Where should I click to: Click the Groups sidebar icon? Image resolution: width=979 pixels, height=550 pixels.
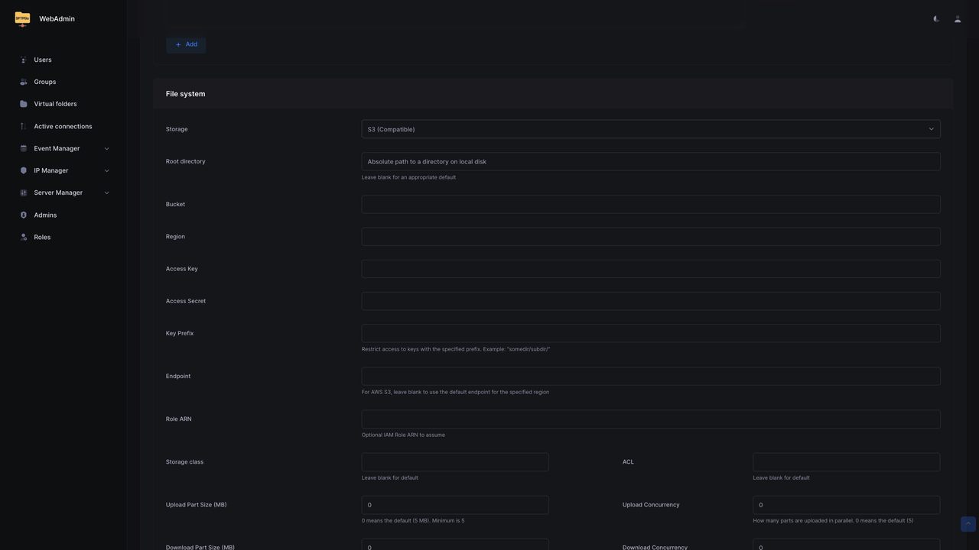[x=23, y=82]
